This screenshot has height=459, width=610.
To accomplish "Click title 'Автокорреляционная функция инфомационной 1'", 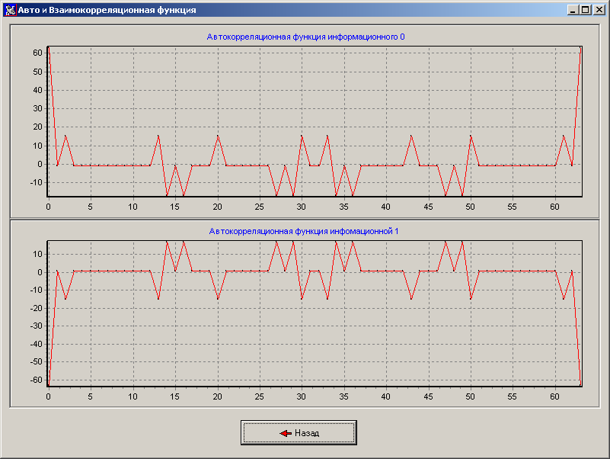I will pyautogui.click(x=304, y=232).
